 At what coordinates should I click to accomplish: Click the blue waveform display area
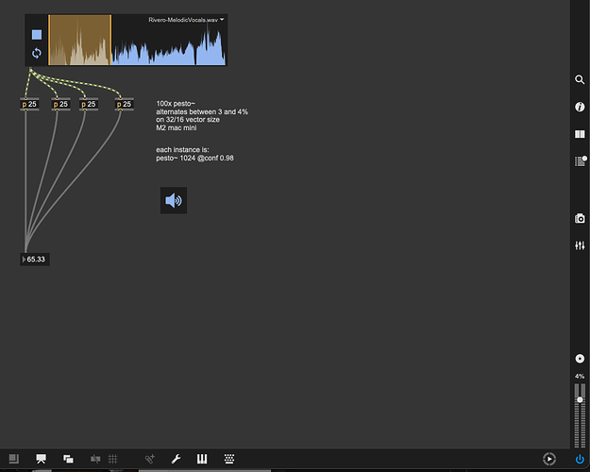click(x=169, y=45)
